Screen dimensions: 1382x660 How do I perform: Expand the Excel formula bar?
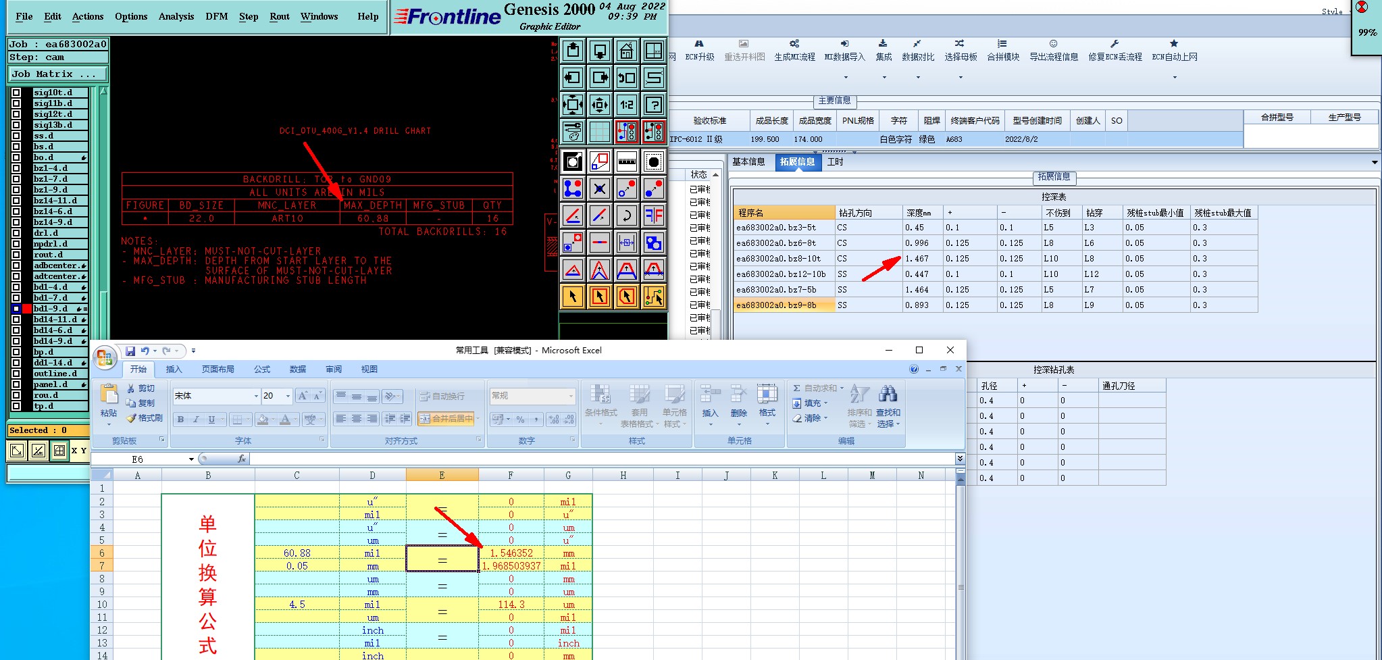coord(960,459)
